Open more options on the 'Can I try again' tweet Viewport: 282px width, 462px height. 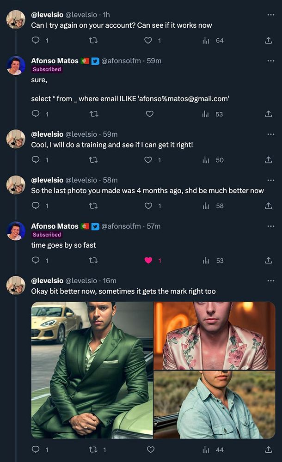tap(270, 15)
